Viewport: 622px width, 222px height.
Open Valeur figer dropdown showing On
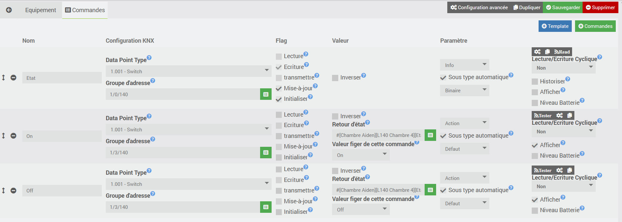tap(361, 155)
